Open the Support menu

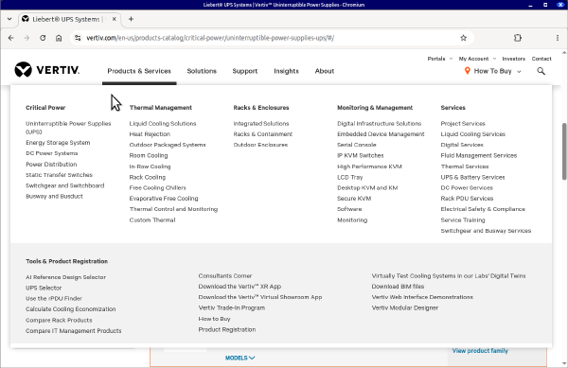pyautogui.click(x=245, y=71)
